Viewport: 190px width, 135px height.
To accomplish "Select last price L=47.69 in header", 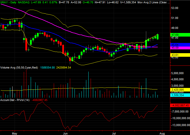I will click(36, 2).
